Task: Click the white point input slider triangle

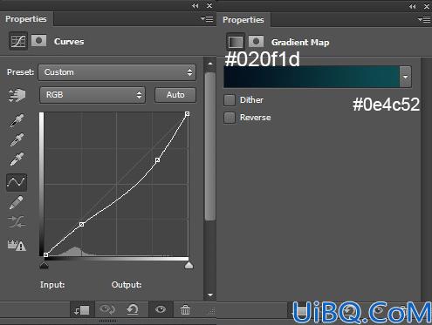Action: 189,265
